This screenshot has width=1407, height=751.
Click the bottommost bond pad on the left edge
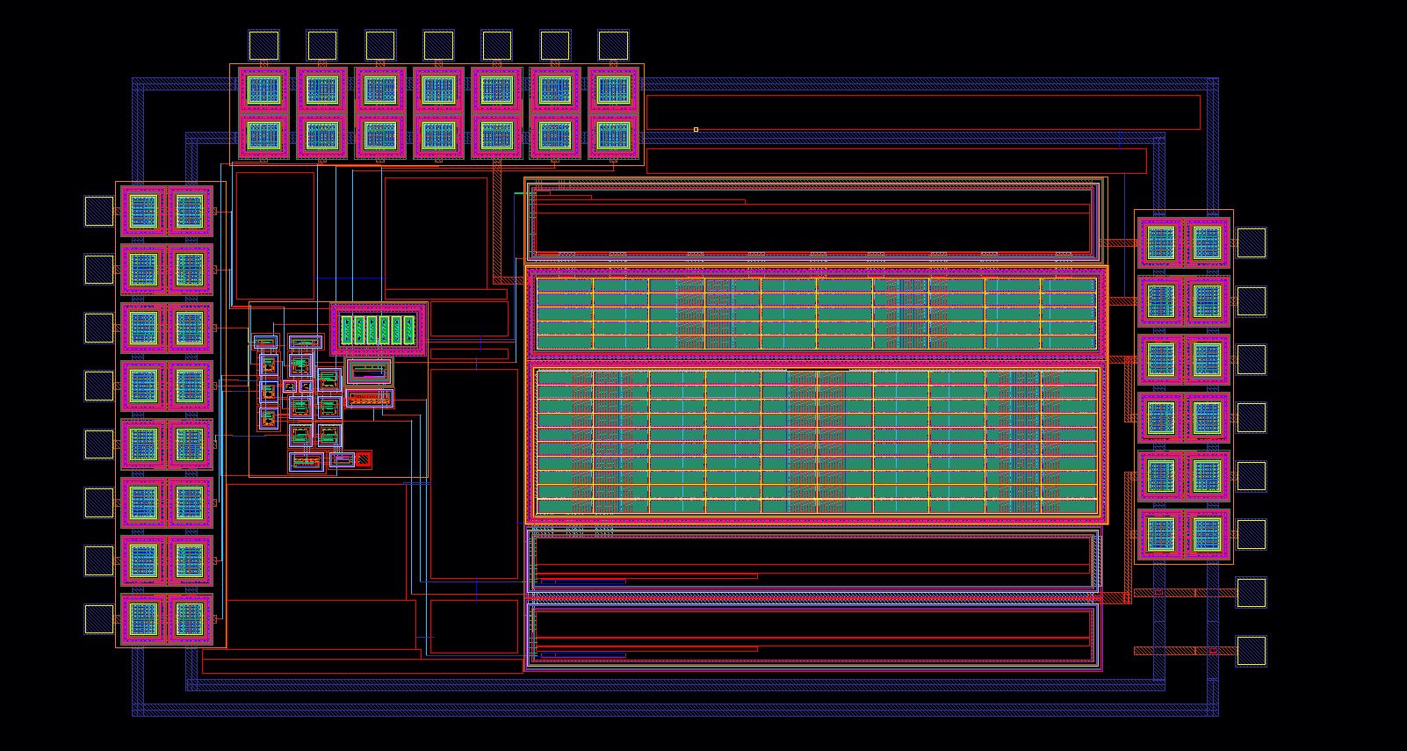click(99, 618)
